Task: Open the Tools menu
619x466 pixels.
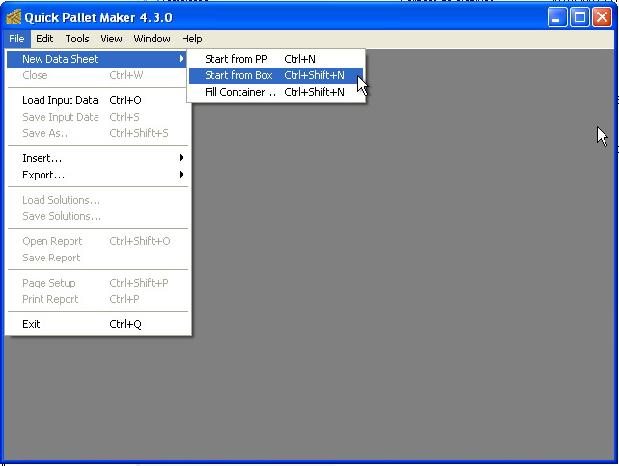Action: (x=77, y=39)
